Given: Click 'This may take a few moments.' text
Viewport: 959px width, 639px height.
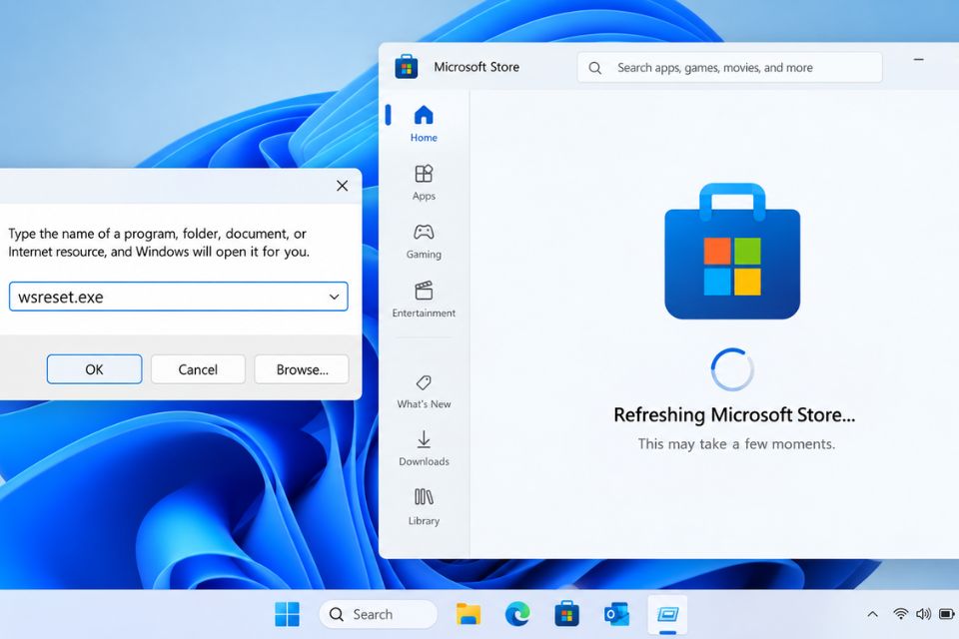Looking at the screenshot, I should click(736, 444).
